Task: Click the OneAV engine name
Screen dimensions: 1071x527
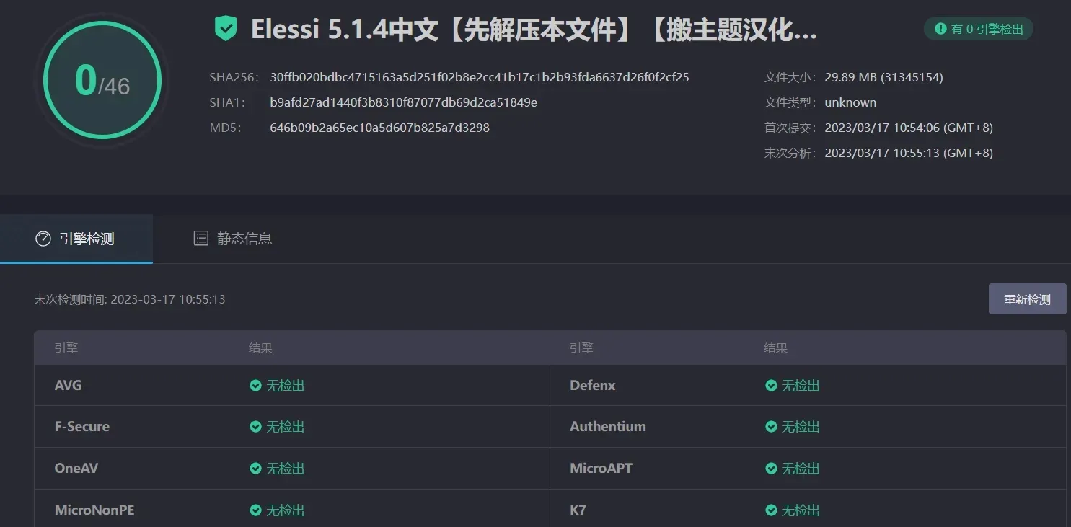Action: tap(76, 469)
